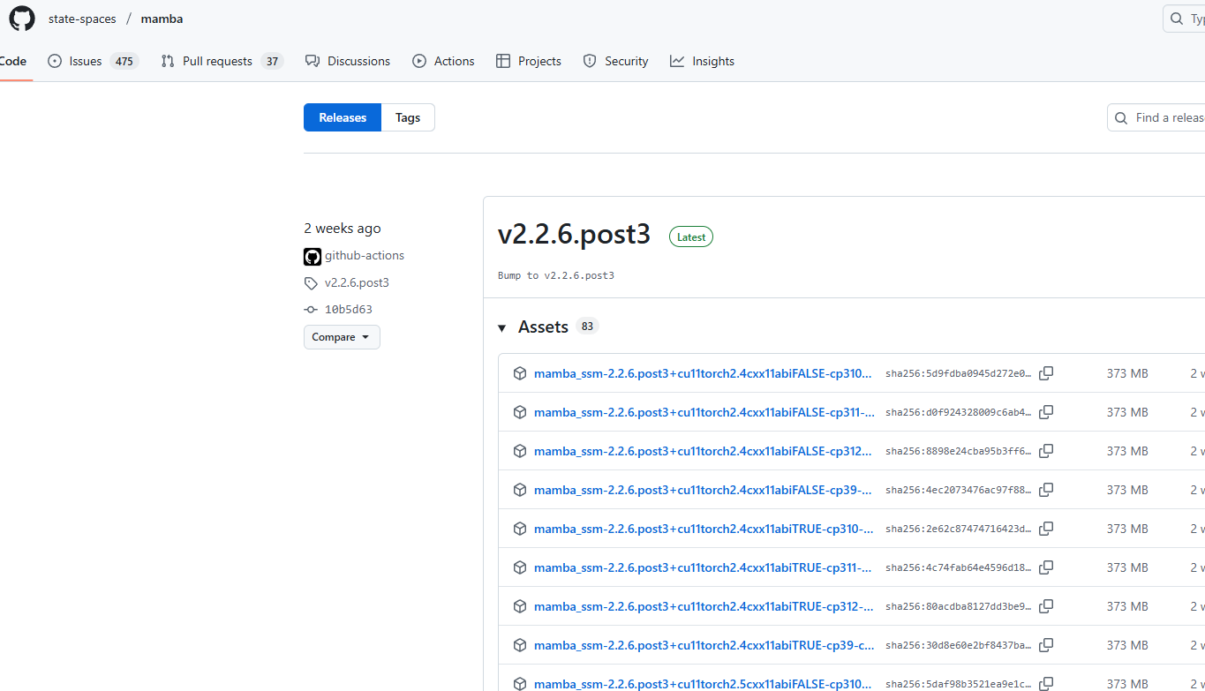The image size is (1205, 691).
Task: Download torch2.4 abiFALSE cp310 wheel
Action: (704, 373)
